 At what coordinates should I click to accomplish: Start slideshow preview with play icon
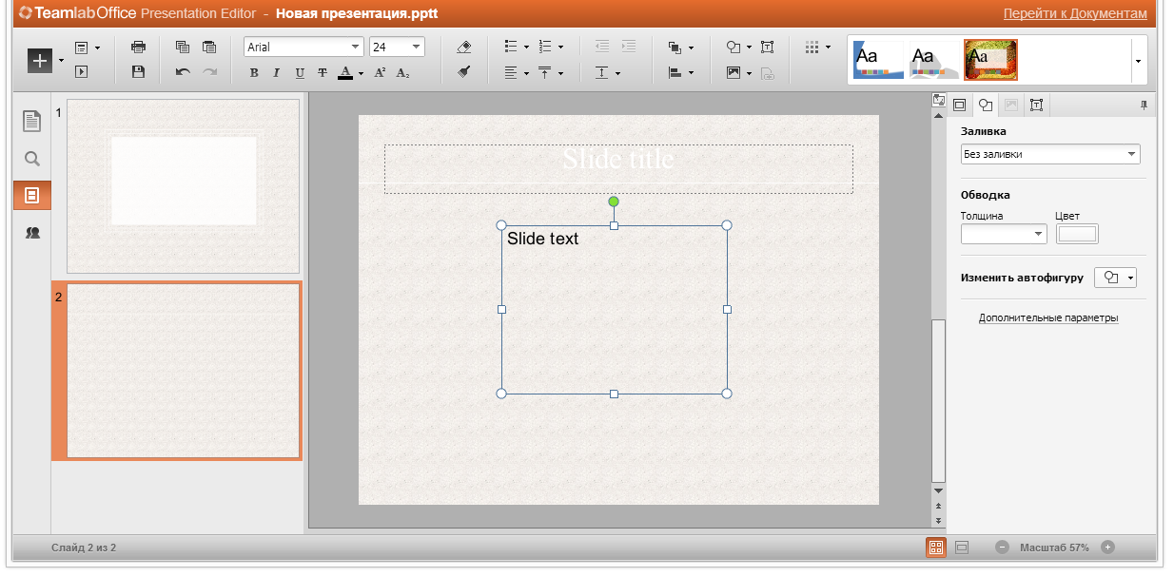(81, 71)
